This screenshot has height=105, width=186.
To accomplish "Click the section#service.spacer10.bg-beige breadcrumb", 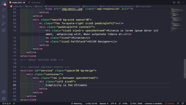I will click(x=64, y=6).
